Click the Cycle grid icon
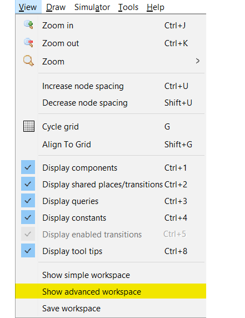 tap(29, 126)
